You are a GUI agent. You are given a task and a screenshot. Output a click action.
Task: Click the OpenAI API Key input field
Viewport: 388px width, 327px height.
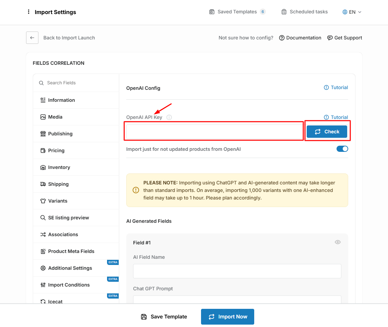(214, 132)
